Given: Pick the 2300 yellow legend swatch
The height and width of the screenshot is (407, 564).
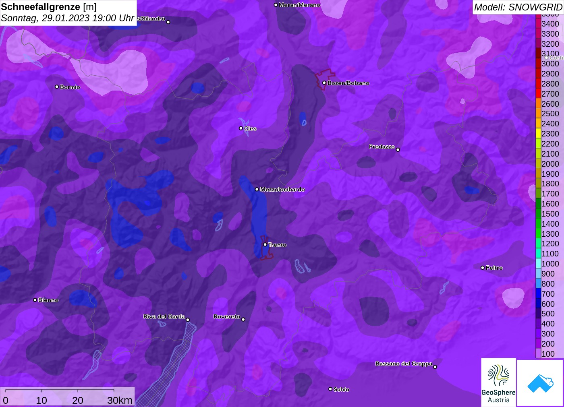Looking at the screenshot, I should 538,134.
